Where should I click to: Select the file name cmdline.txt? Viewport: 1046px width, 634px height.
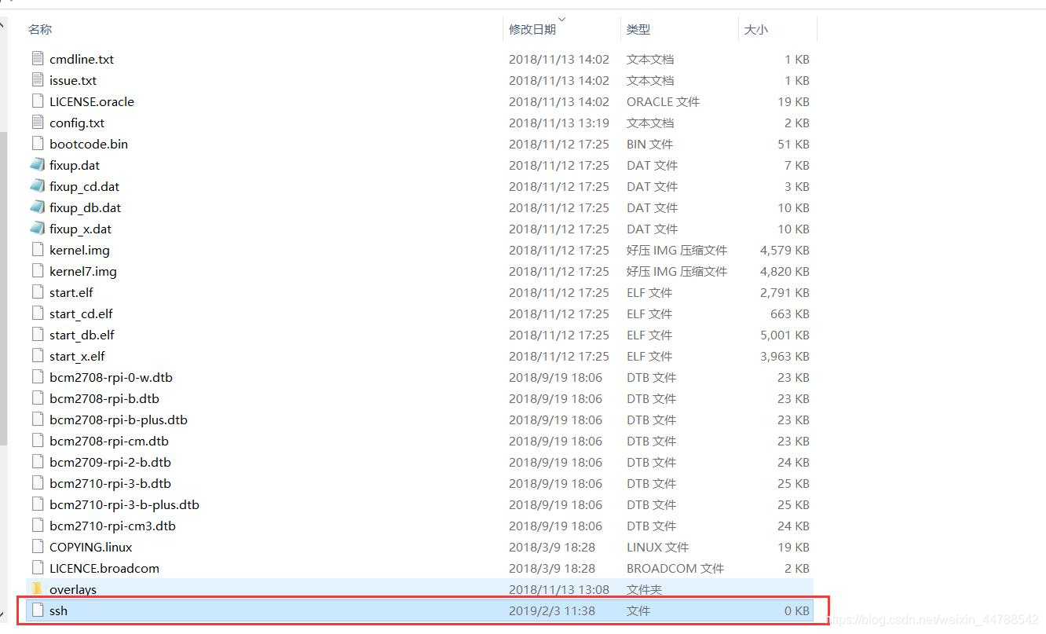[82, 59]
